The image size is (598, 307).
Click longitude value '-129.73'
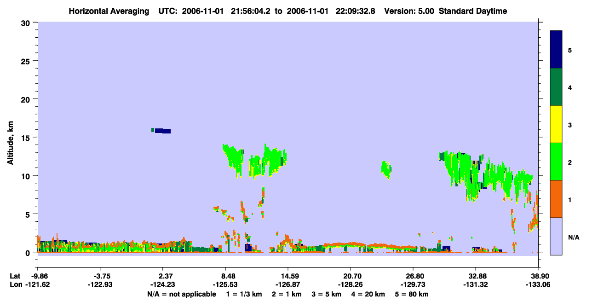point(413,284)
